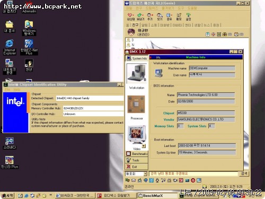The width and height of the screenshot is (265, 199).
Task: Open 소리바다 desktop icon
Action: 10,143
